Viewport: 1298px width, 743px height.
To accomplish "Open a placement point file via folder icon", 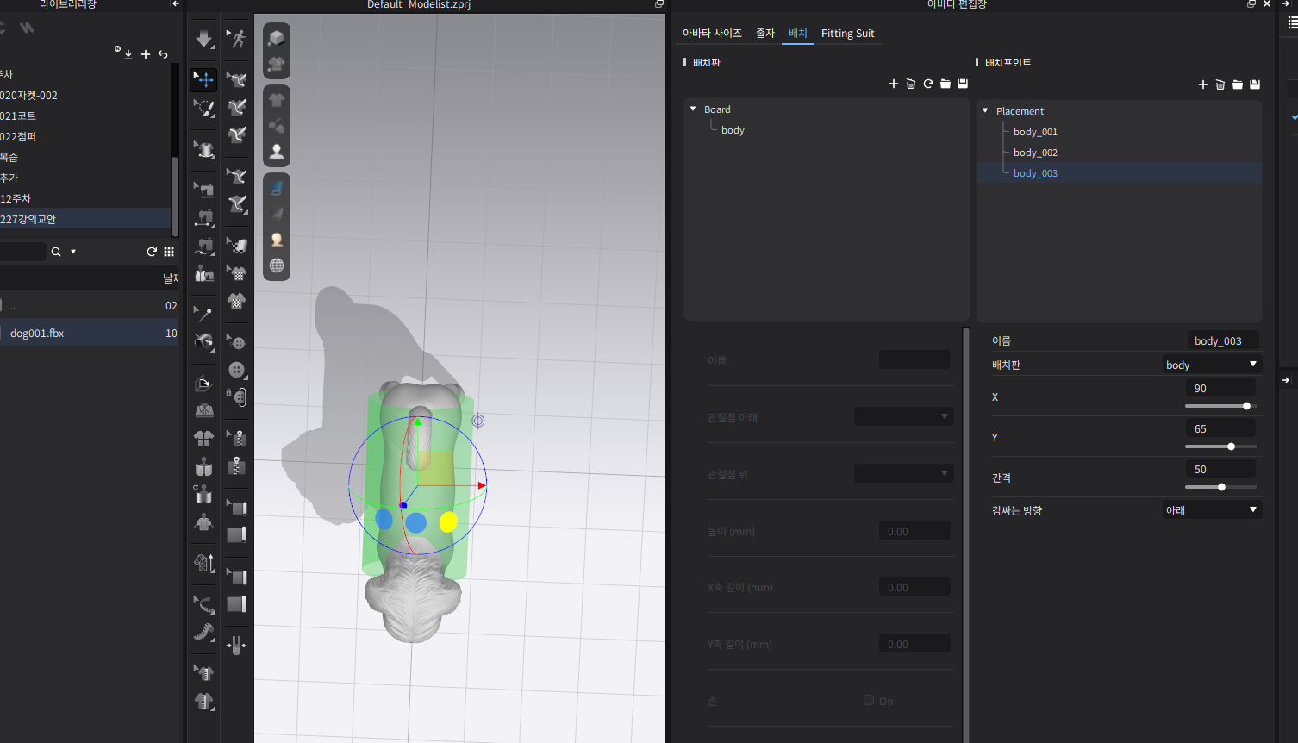I will (x=1238, y=84).
